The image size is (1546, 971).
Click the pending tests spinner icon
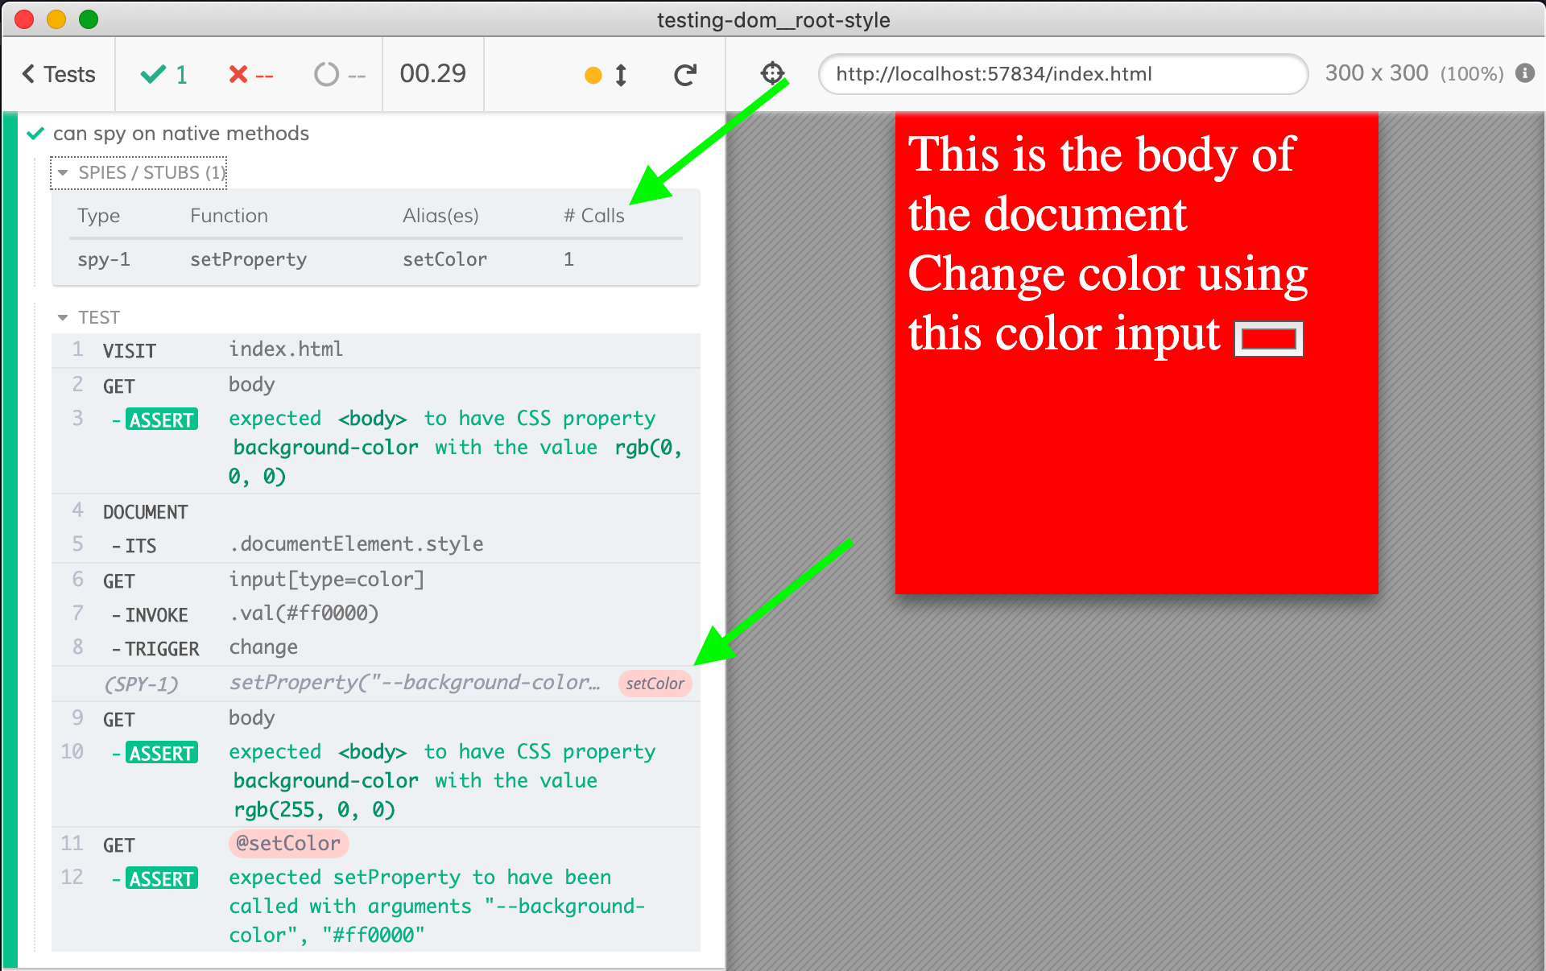tap(326, 75)
